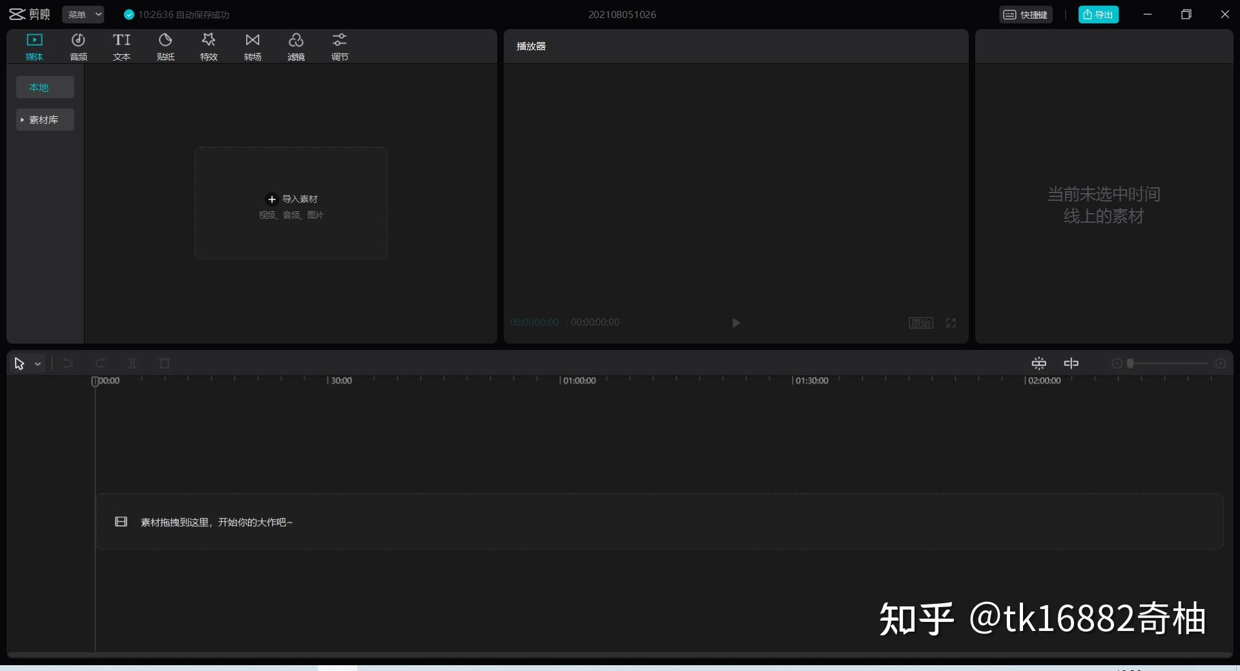1240x671 pixels.
Task: Click the 剪映 logo icon
Action: 17,14
